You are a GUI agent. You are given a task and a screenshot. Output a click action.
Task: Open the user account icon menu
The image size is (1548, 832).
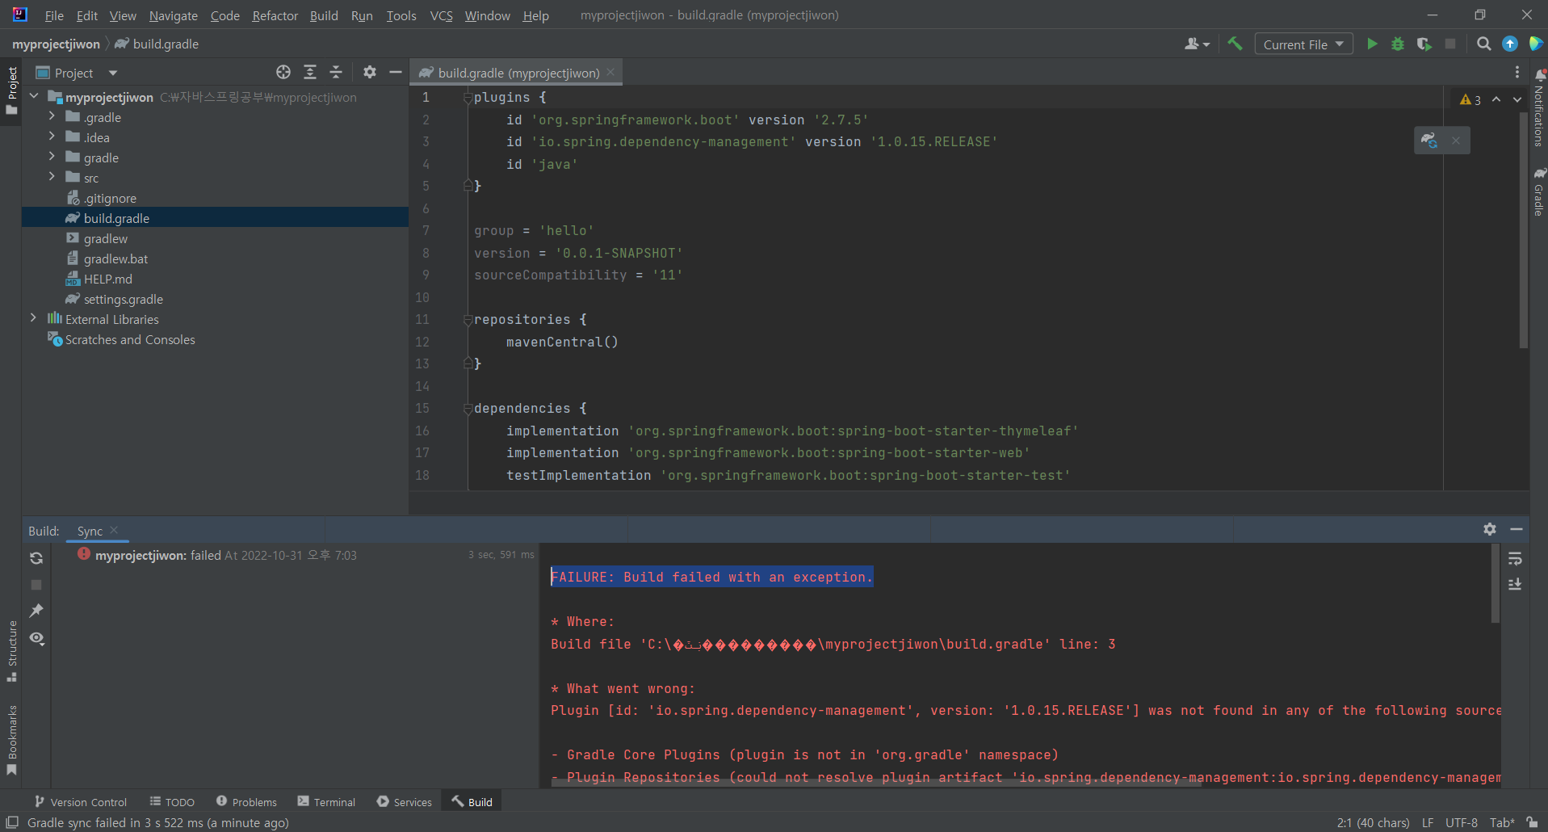(x=1197, y=44)
